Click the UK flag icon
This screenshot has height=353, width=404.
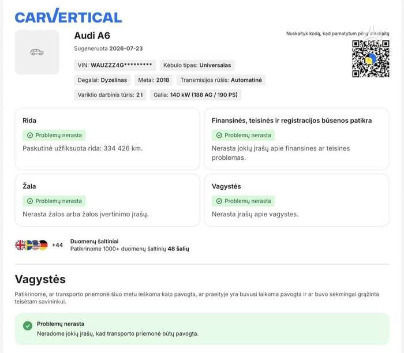[x=20, y=245]
